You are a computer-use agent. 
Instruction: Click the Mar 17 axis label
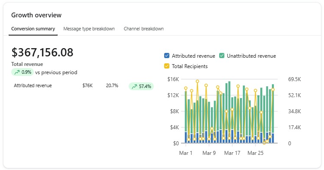point(232,153)
